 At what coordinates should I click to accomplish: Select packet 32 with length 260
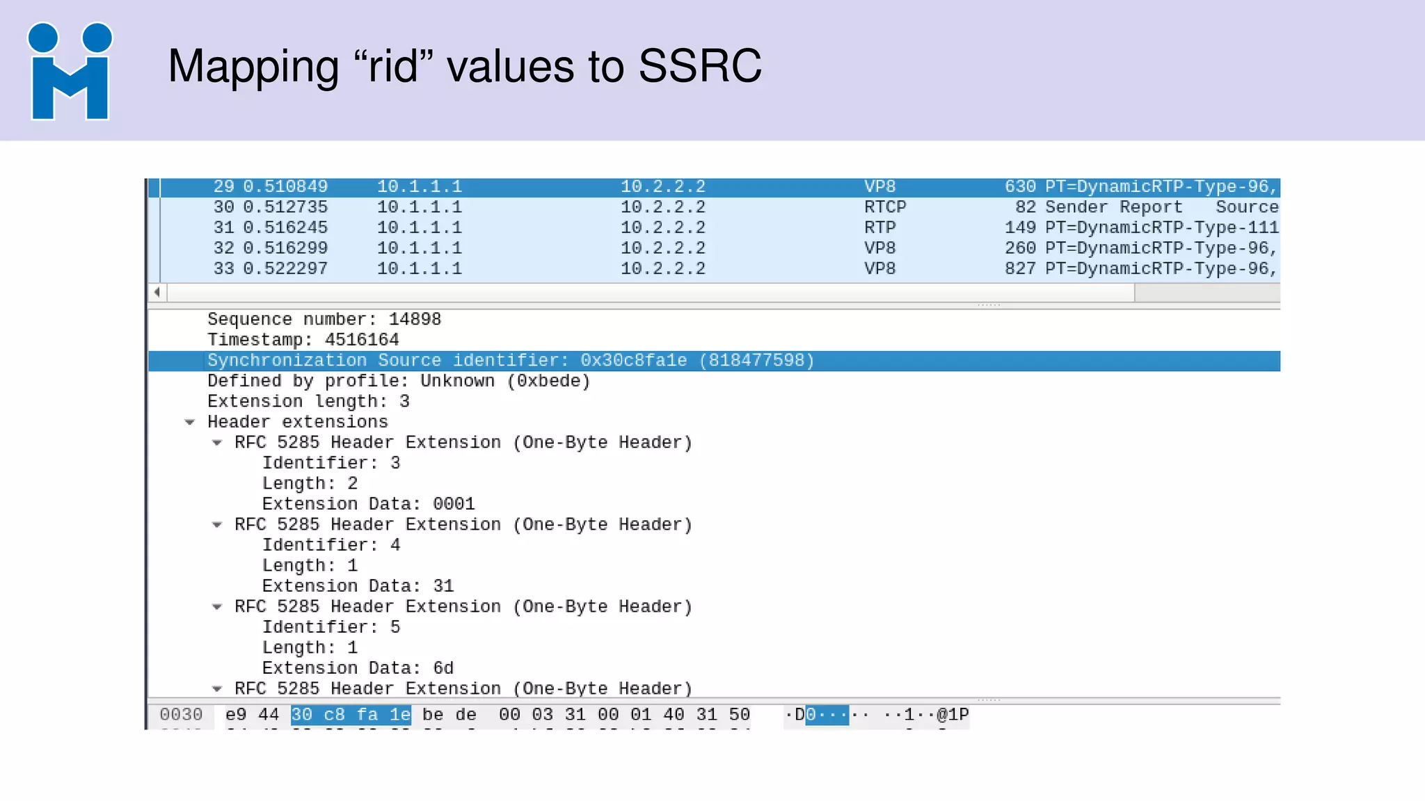click(714, 248)
